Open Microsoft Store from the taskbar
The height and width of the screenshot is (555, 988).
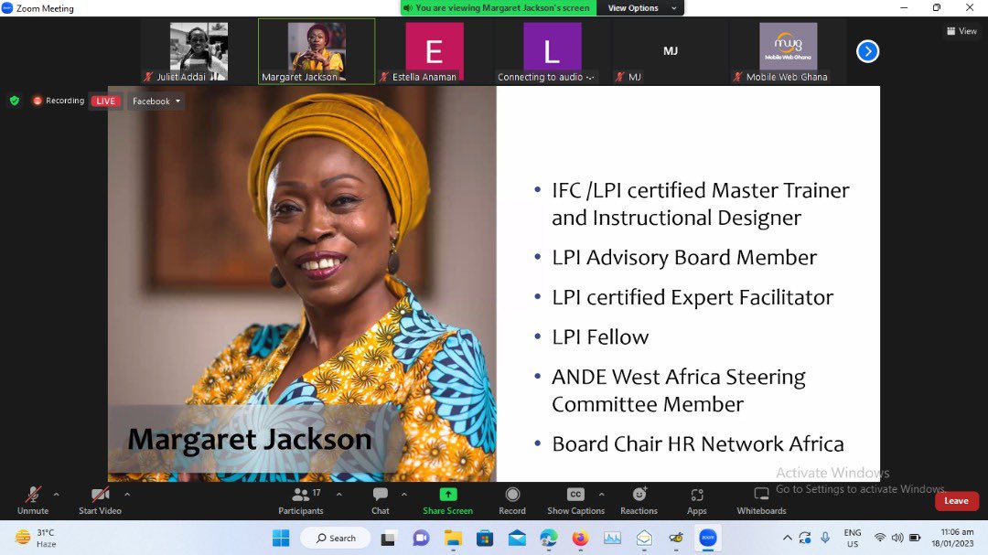485,538
